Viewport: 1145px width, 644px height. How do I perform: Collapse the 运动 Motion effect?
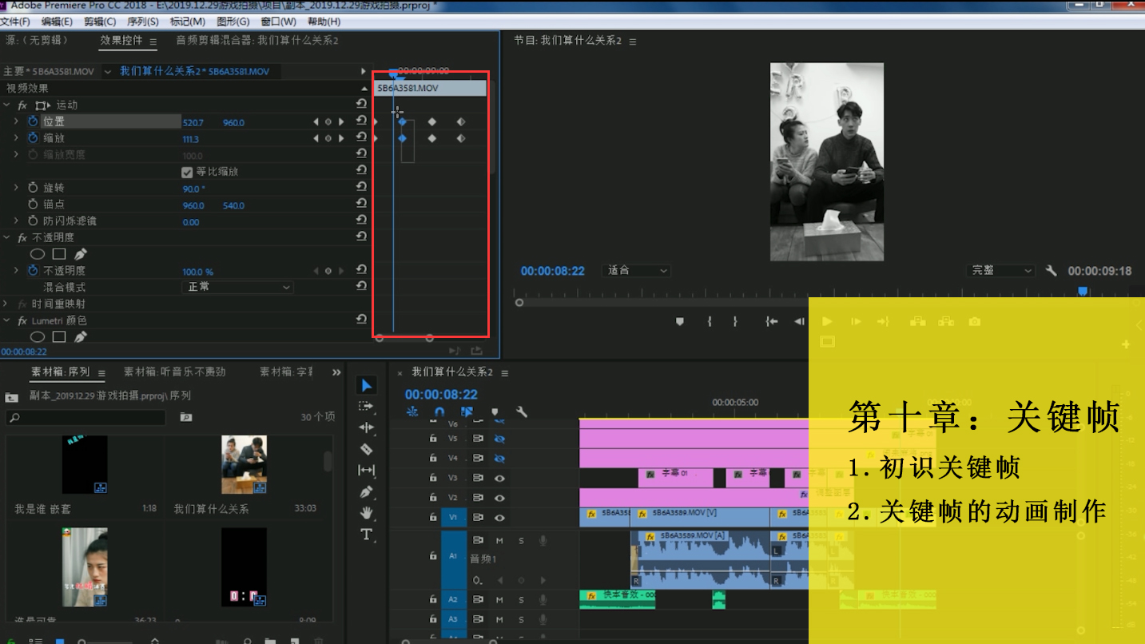tap(7, 105)
